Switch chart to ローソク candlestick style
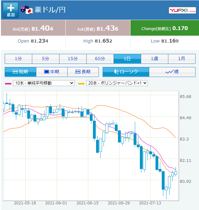The height and width of the screenshot is (210, 199). click(x=126, y=72)
